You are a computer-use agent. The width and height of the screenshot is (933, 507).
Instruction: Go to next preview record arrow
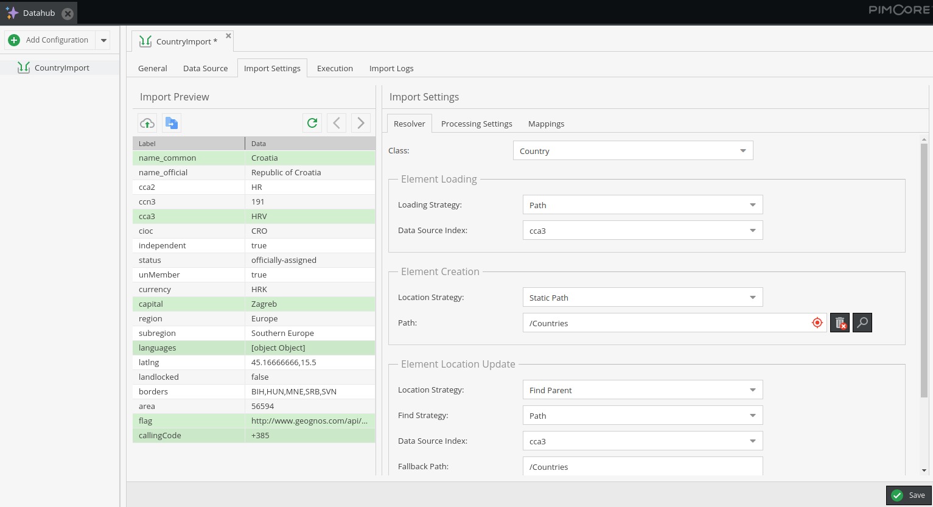coord(361,123)
